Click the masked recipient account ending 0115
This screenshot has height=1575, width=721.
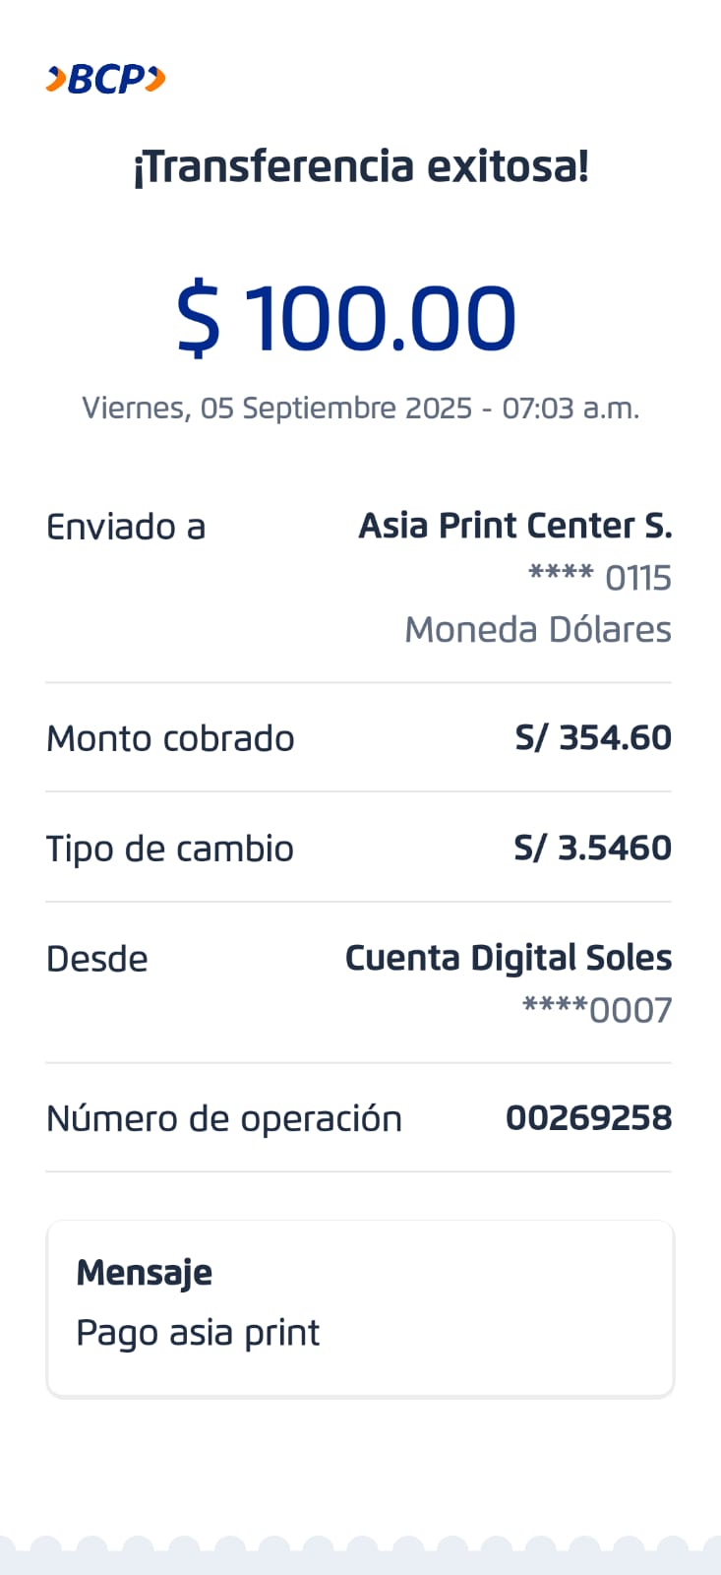point(599,578)
